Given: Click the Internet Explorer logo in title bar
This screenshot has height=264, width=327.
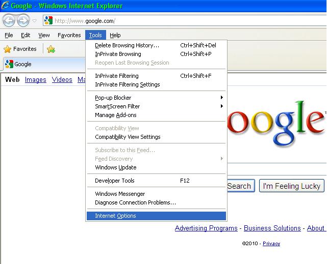Looking at the screenshot, I should pyautogui.click(x=5, y=6).
